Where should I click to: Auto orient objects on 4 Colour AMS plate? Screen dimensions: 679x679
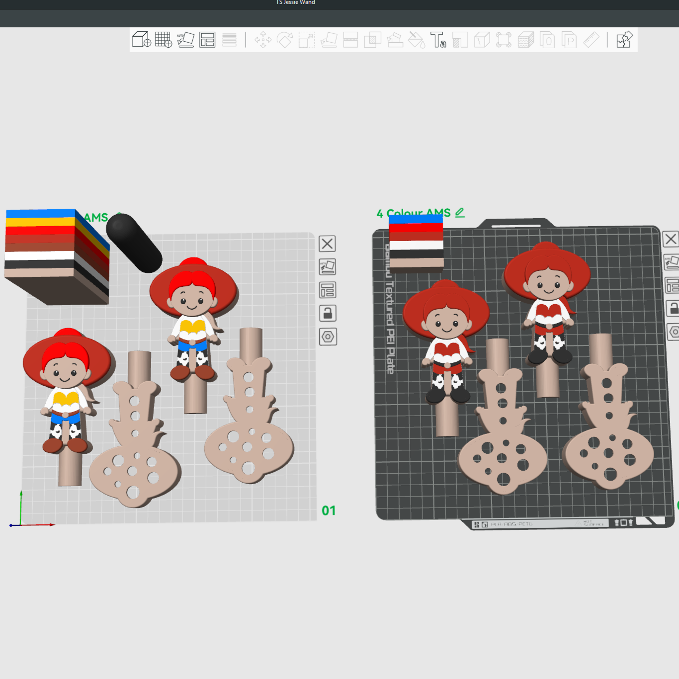pyautogui.click(x=672, y=262)
